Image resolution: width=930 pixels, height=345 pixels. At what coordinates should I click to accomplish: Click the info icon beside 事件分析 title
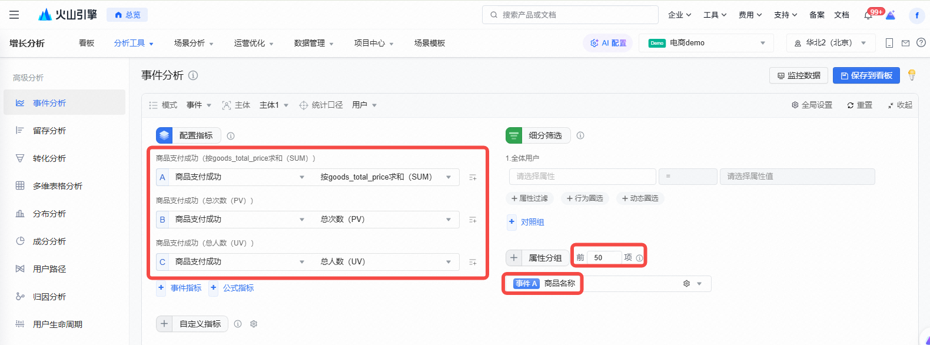[x=193, y=75]
